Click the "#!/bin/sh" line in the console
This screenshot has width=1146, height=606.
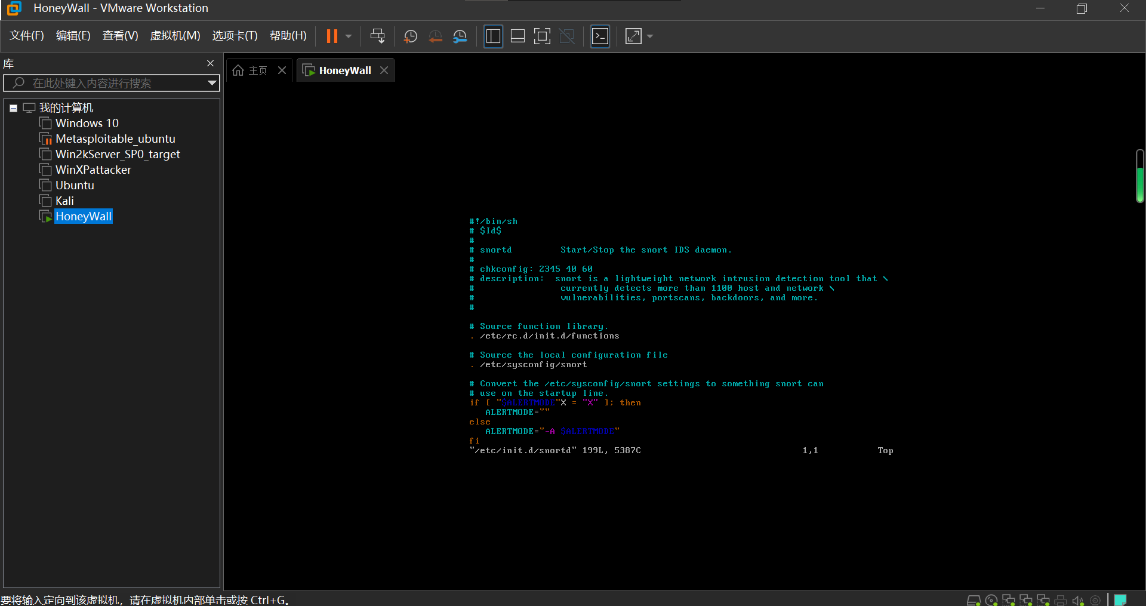(x=494, y=222)
